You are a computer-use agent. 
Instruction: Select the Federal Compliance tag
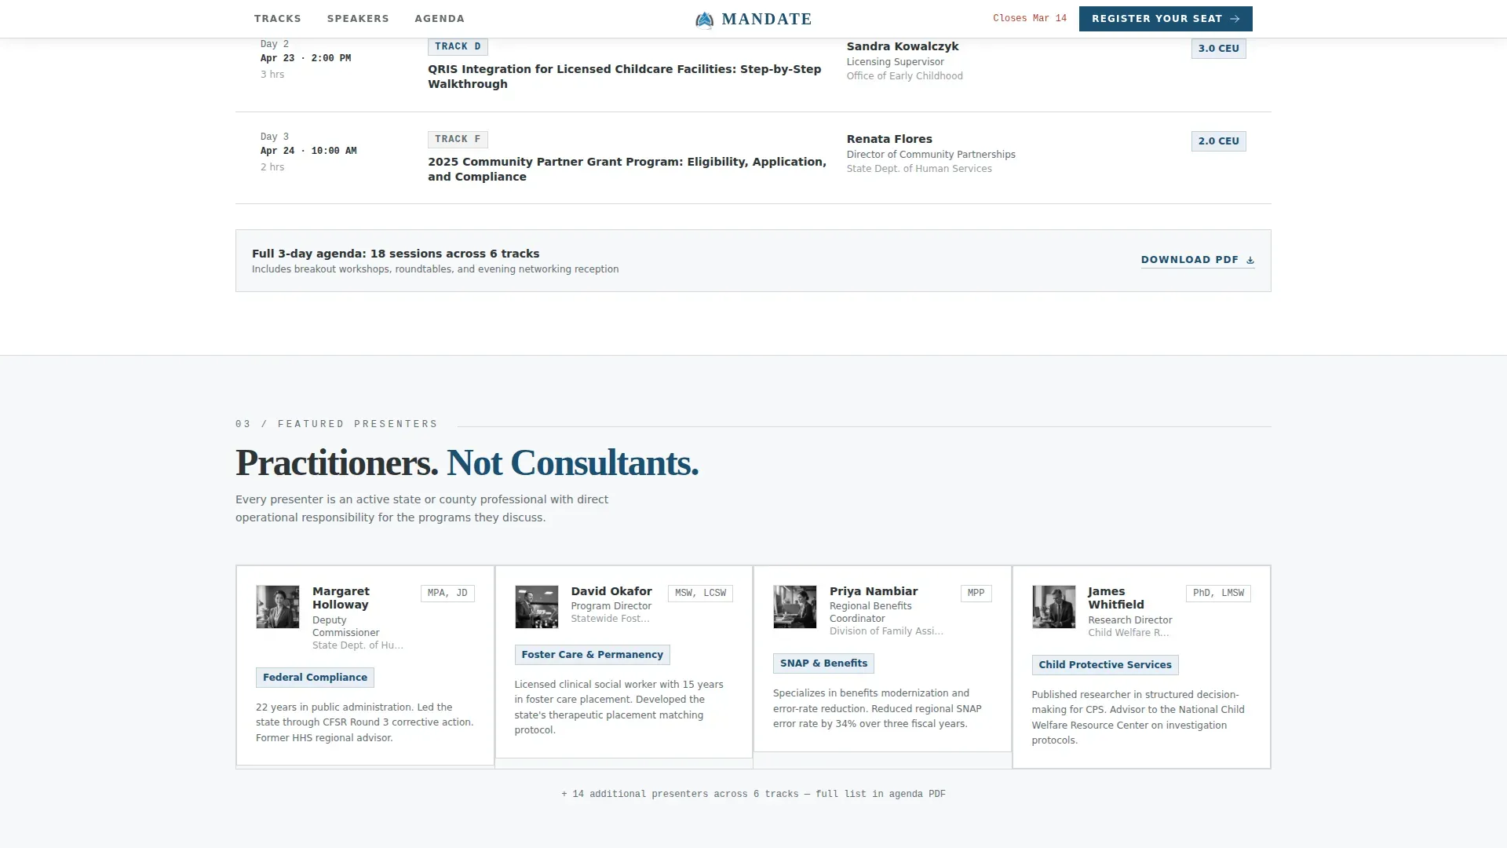click(315, 678)
